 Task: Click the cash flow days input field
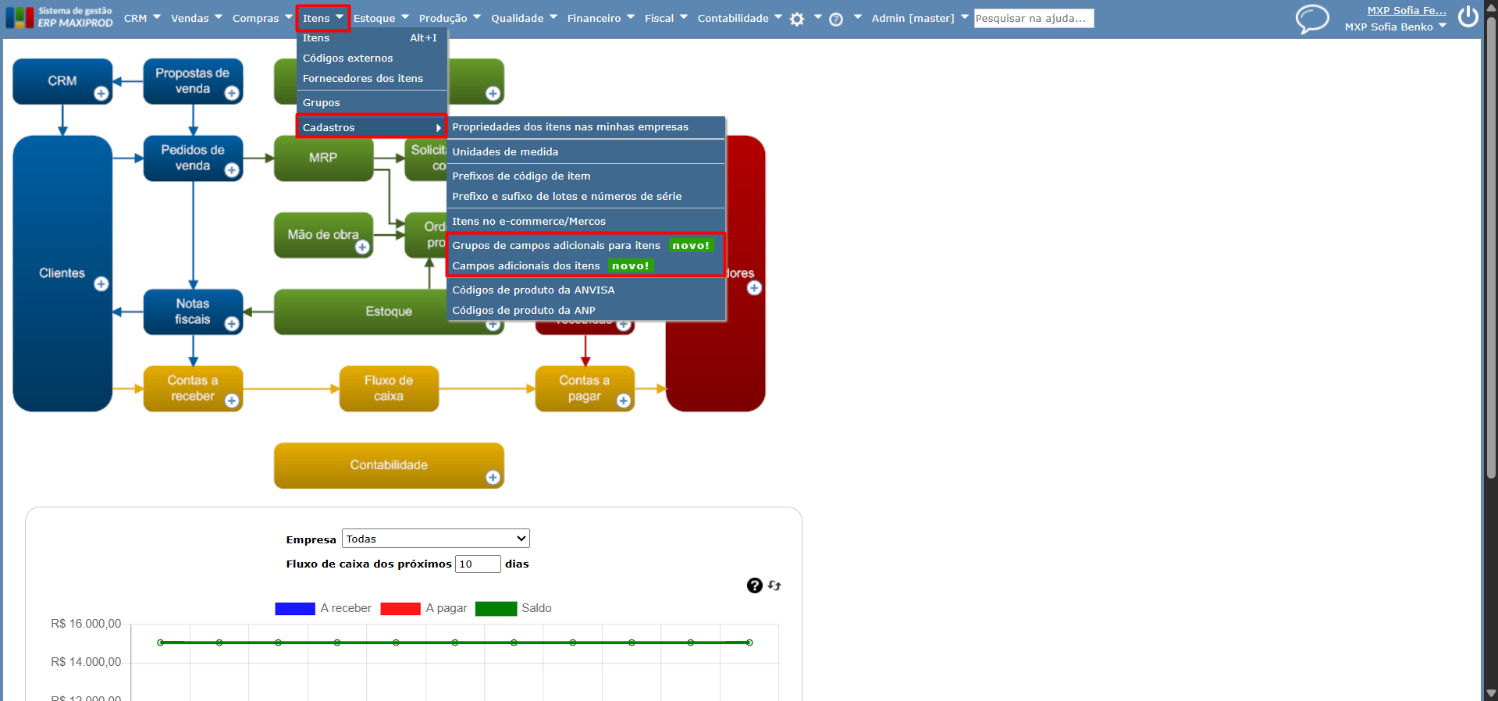click(x=478, y=564)
